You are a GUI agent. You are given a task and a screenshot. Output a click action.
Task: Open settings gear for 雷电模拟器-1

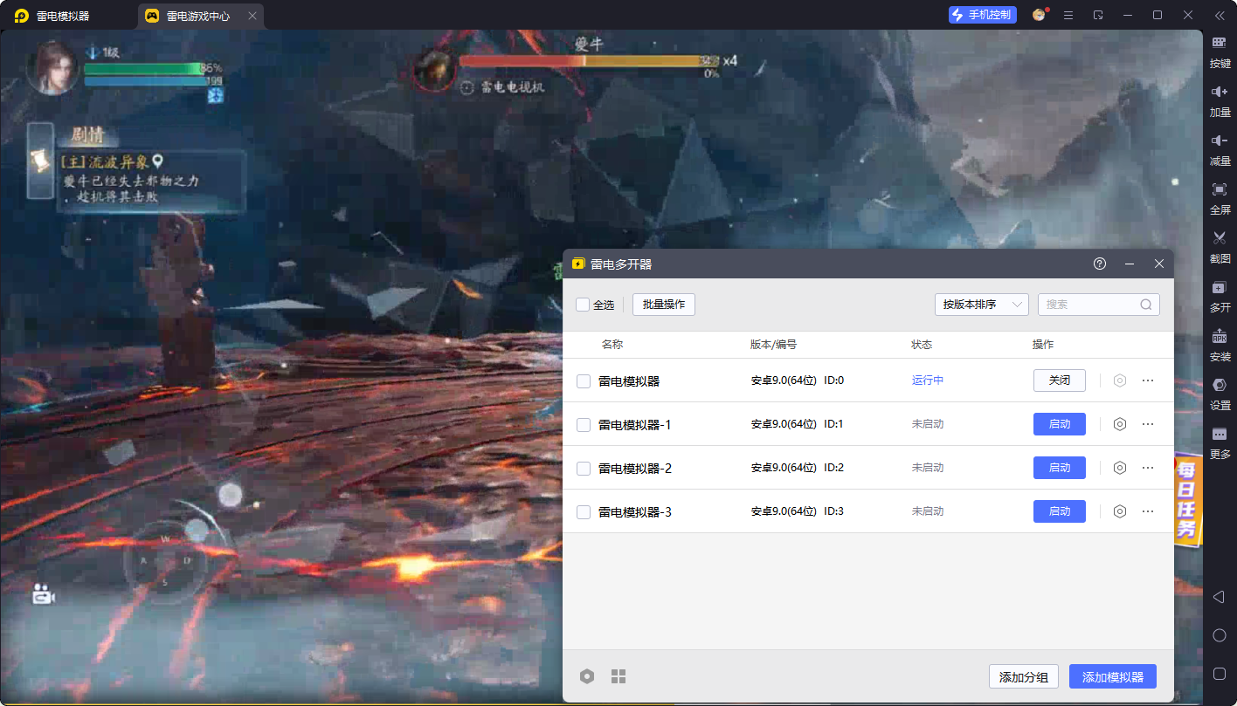(x=1120, y=424)
